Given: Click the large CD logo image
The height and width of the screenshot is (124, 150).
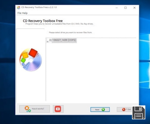Looking at the screenshot, I should (31, 60).
